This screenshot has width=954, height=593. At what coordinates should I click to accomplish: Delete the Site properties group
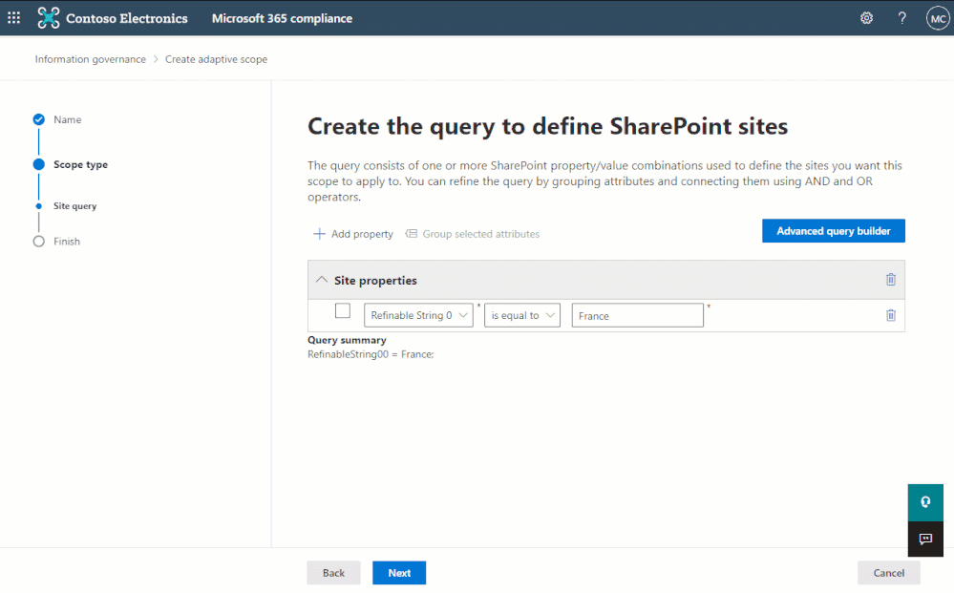point(891,280)
